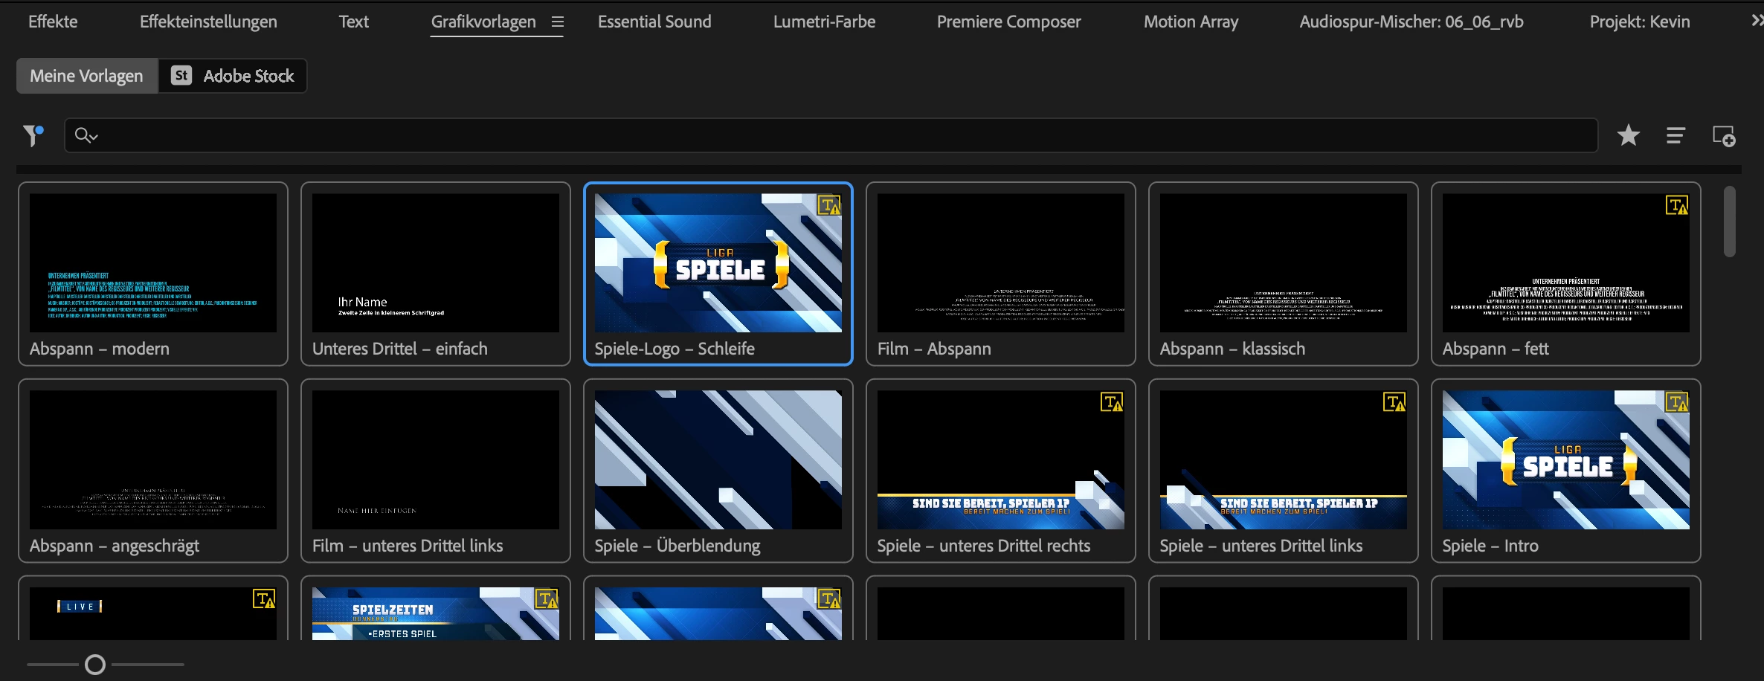The width and height of the screenshot is (1764, 681).
Task: Select the Spiele – Intro thumbnail
Action: [1566, 460]
